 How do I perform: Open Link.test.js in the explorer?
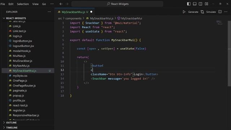click(x=19, y=31)
